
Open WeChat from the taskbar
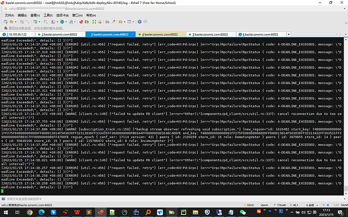pos(243,212)
